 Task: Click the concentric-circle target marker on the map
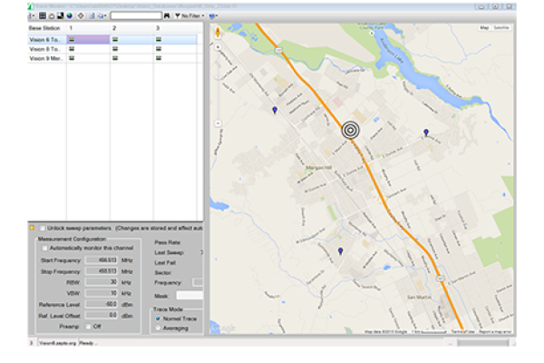350,130
